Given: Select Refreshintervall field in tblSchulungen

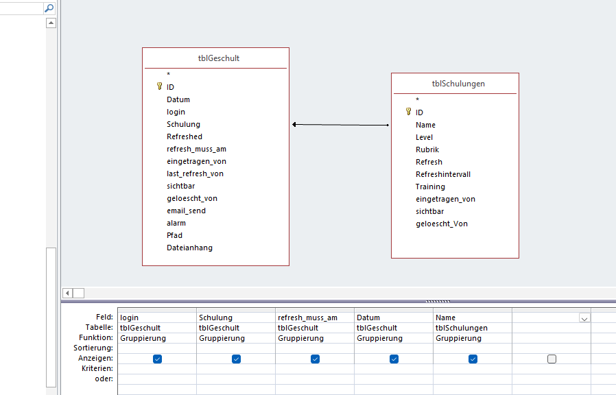Looking at the screenshot, I should (x=443, y=174).
